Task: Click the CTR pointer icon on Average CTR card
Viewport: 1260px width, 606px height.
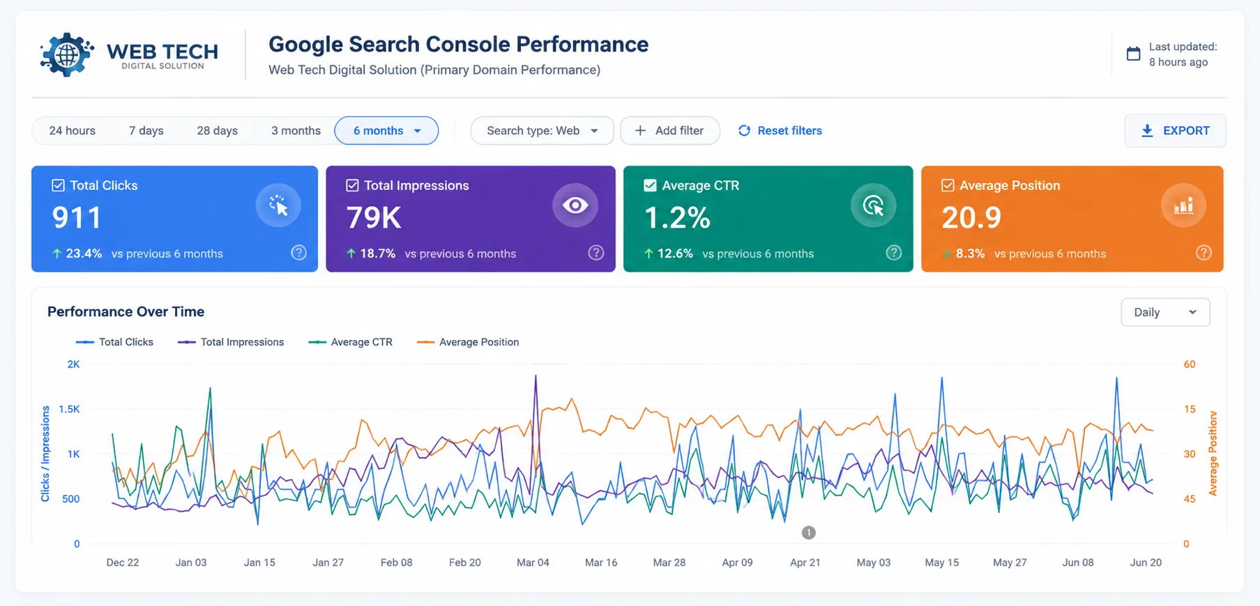Action: click(x=873, y=205)
